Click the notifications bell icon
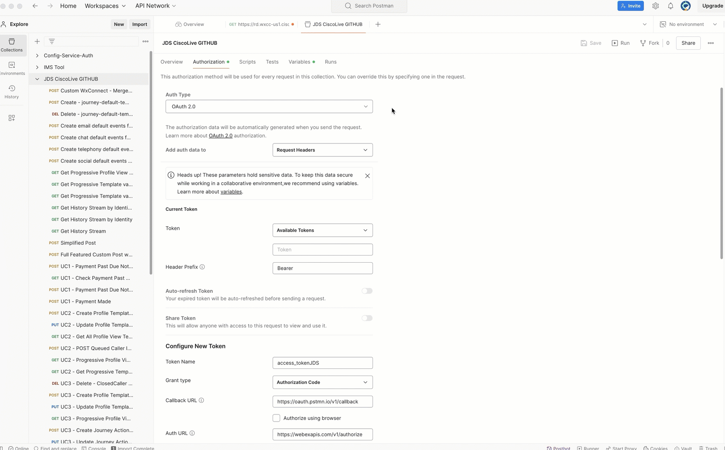 pos(670,6)
